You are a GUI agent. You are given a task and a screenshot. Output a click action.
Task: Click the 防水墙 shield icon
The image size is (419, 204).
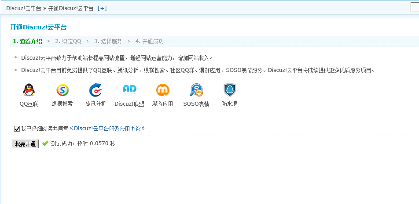(x=230, y=90)
